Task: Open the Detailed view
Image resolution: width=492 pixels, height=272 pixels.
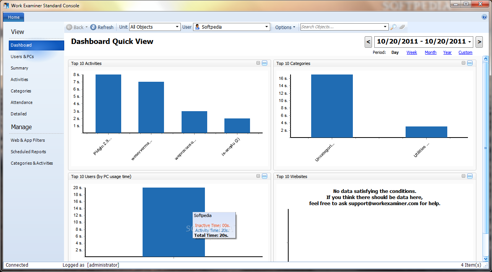Action: (x=19, y=114)
